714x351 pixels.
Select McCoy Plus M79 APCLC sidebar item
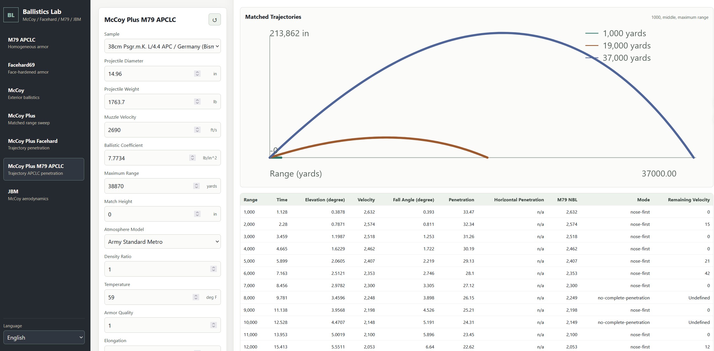pos(44,169)
